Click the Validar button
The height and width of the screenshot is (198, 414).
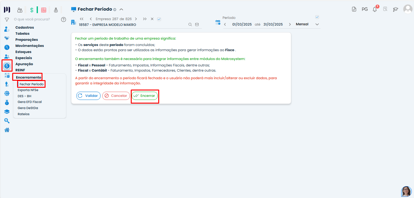pos(88,96)
